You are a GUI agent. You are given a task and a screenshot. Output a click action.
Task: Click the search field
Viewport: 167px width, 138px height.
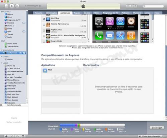click(x=153, y=6)
